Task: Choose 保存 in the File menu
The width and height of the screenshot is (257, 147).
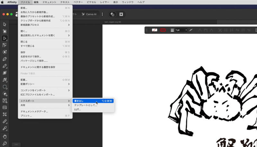Action: coord(45,52)
